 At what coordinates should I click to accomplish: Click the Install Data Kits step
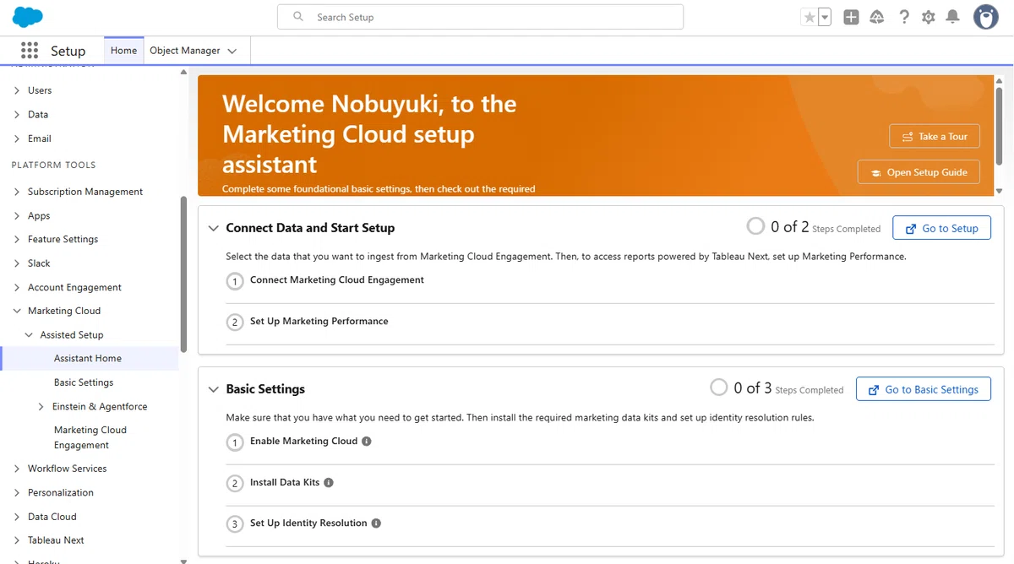coord(285,482)
